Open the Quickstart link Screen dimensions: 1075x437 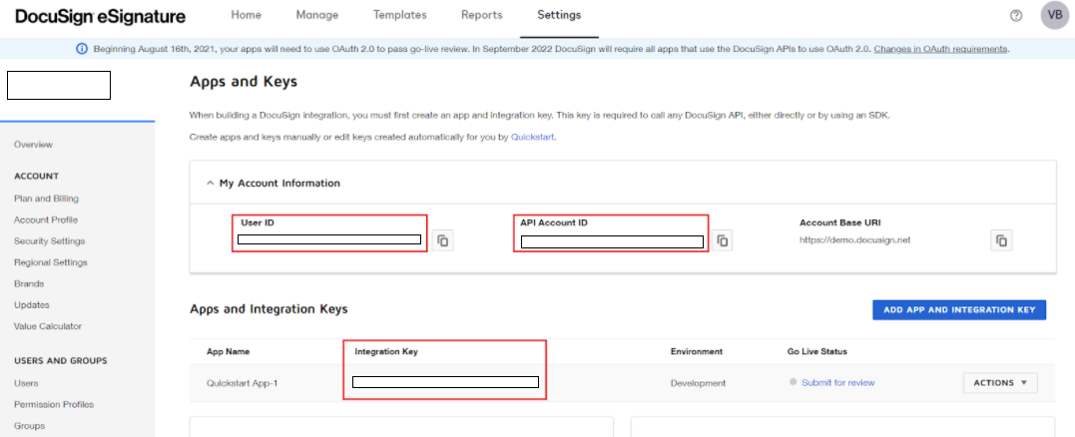pos(532,137)
